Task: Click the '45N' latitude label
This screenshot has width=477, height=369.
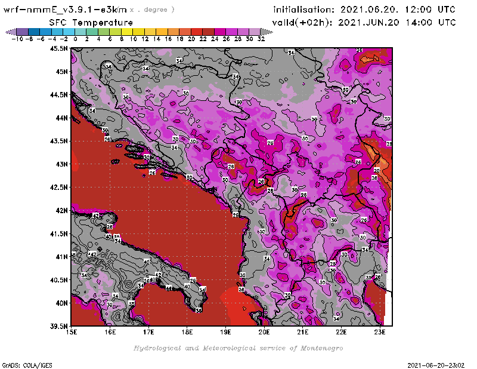Action: click(x=62, y=72)
